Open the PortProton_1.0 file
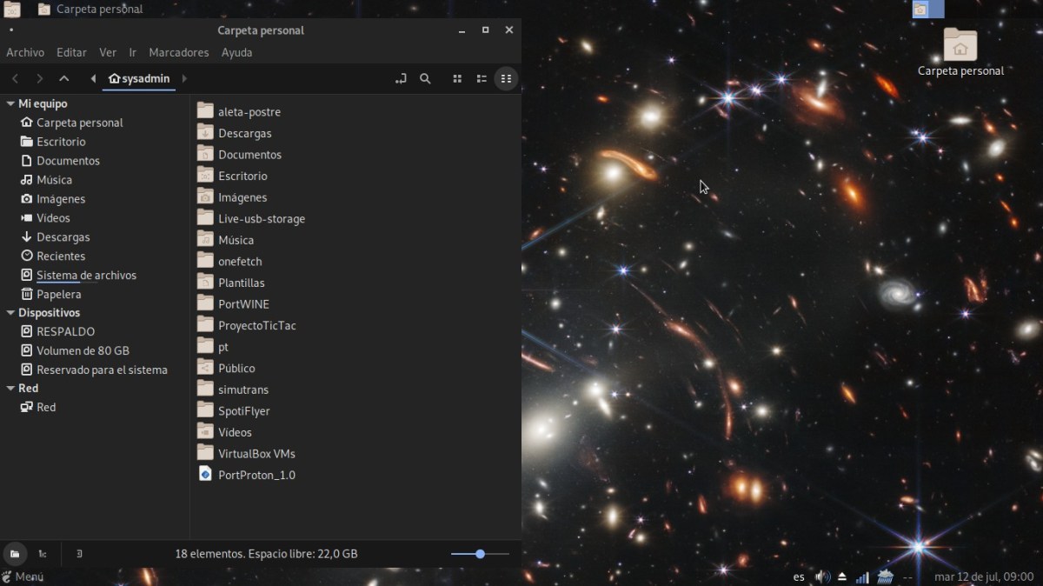Screen dimensions: 1043x586 pyautogui.click(x=256, y=475)
